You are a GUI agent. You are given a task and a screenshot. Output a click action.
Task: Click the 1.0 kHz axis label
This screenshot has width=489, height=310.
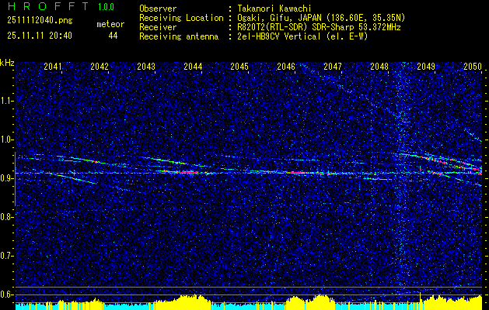click(x=6, y=139)
